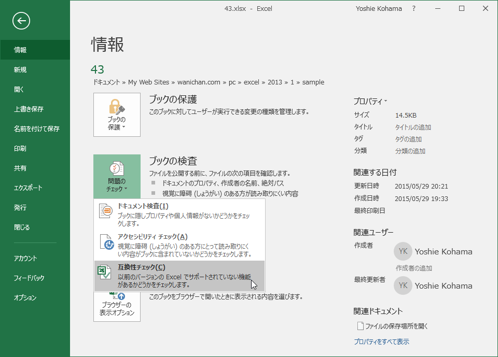Click the Accessibility Checker icon
Screen dimensions: 498x357
pos(106,242)
